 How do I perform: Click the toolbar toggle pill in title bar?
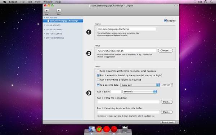[176, 6]
